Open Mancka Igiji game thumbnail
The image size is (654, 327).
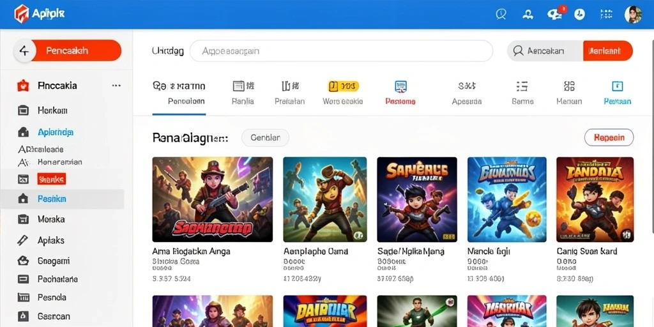(507, 199)
